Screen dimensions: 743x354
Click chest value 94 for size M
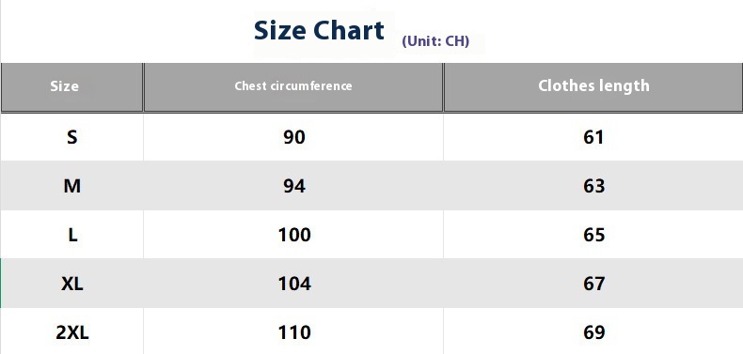click(294, 186)
